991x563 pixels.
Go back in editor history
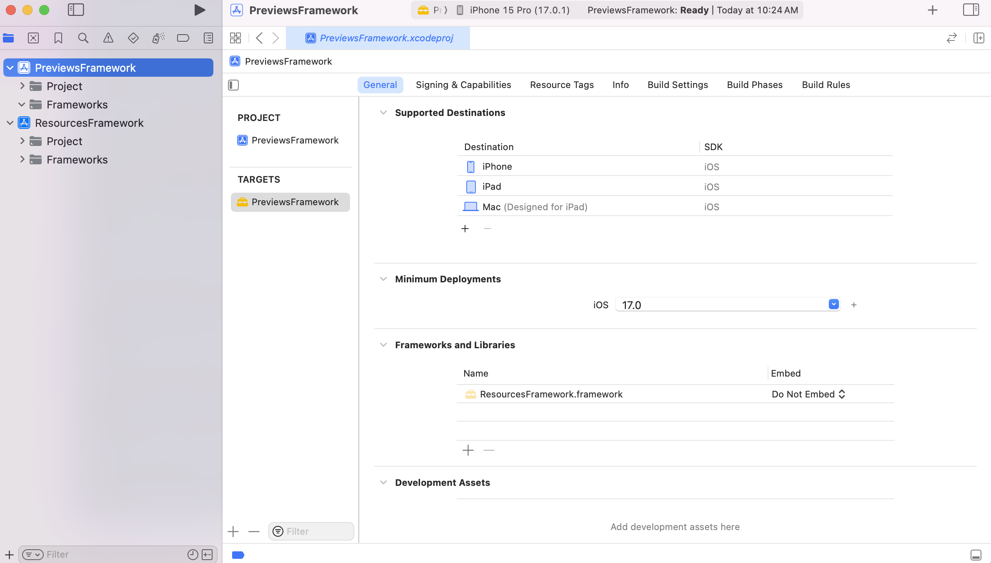259,38
